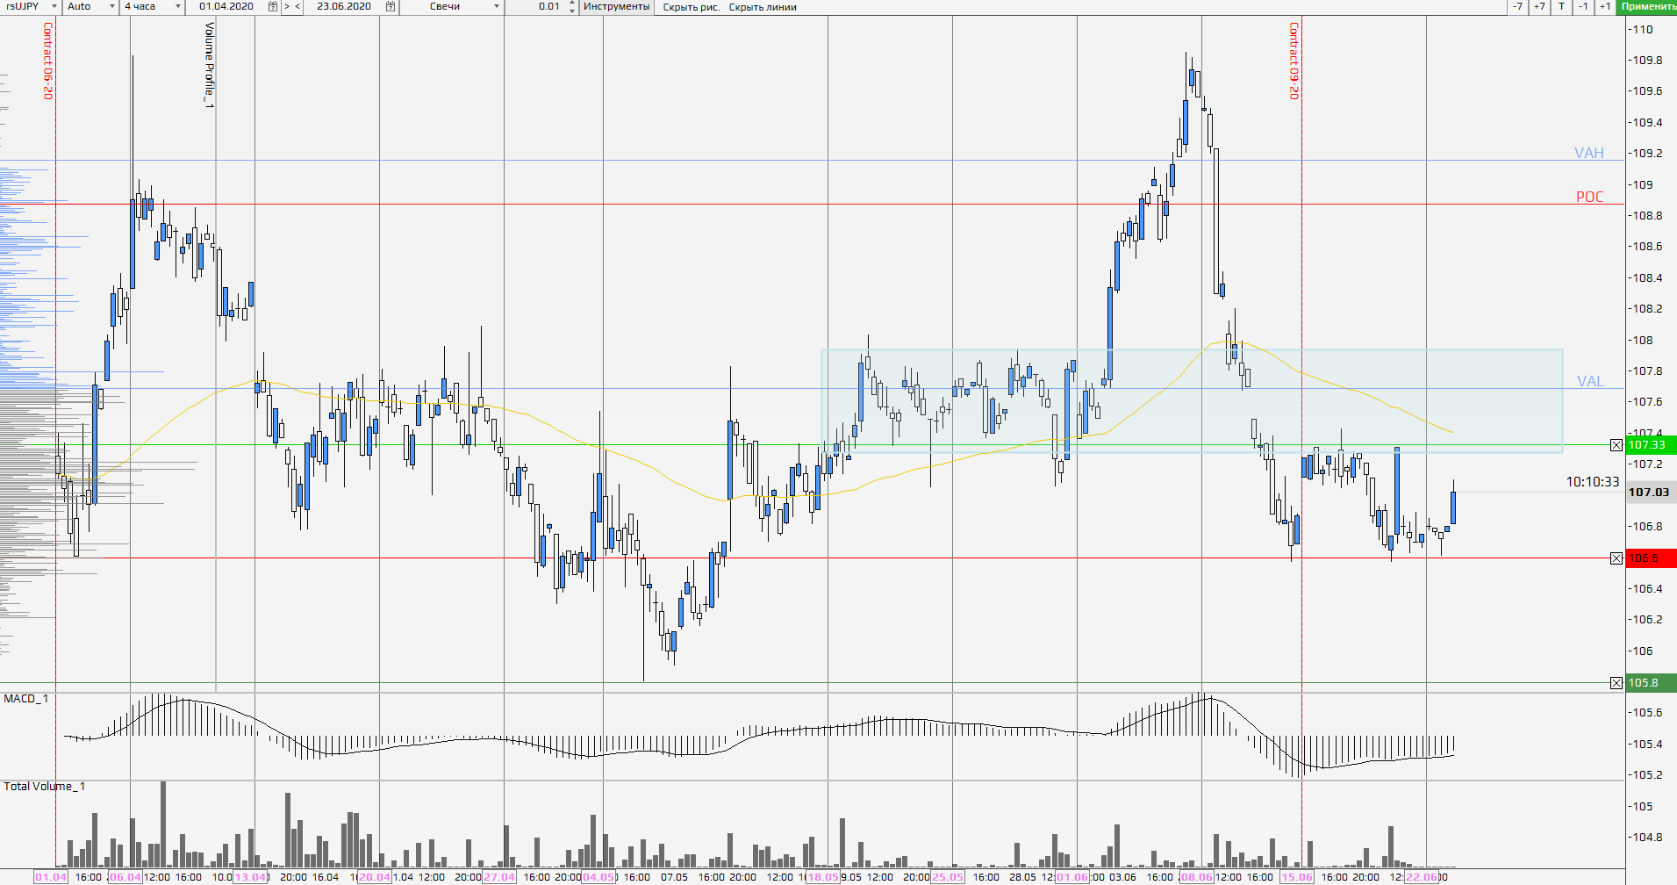
Task: Open the 4 часа timeframe dropdown
Action: pos(177,7)
